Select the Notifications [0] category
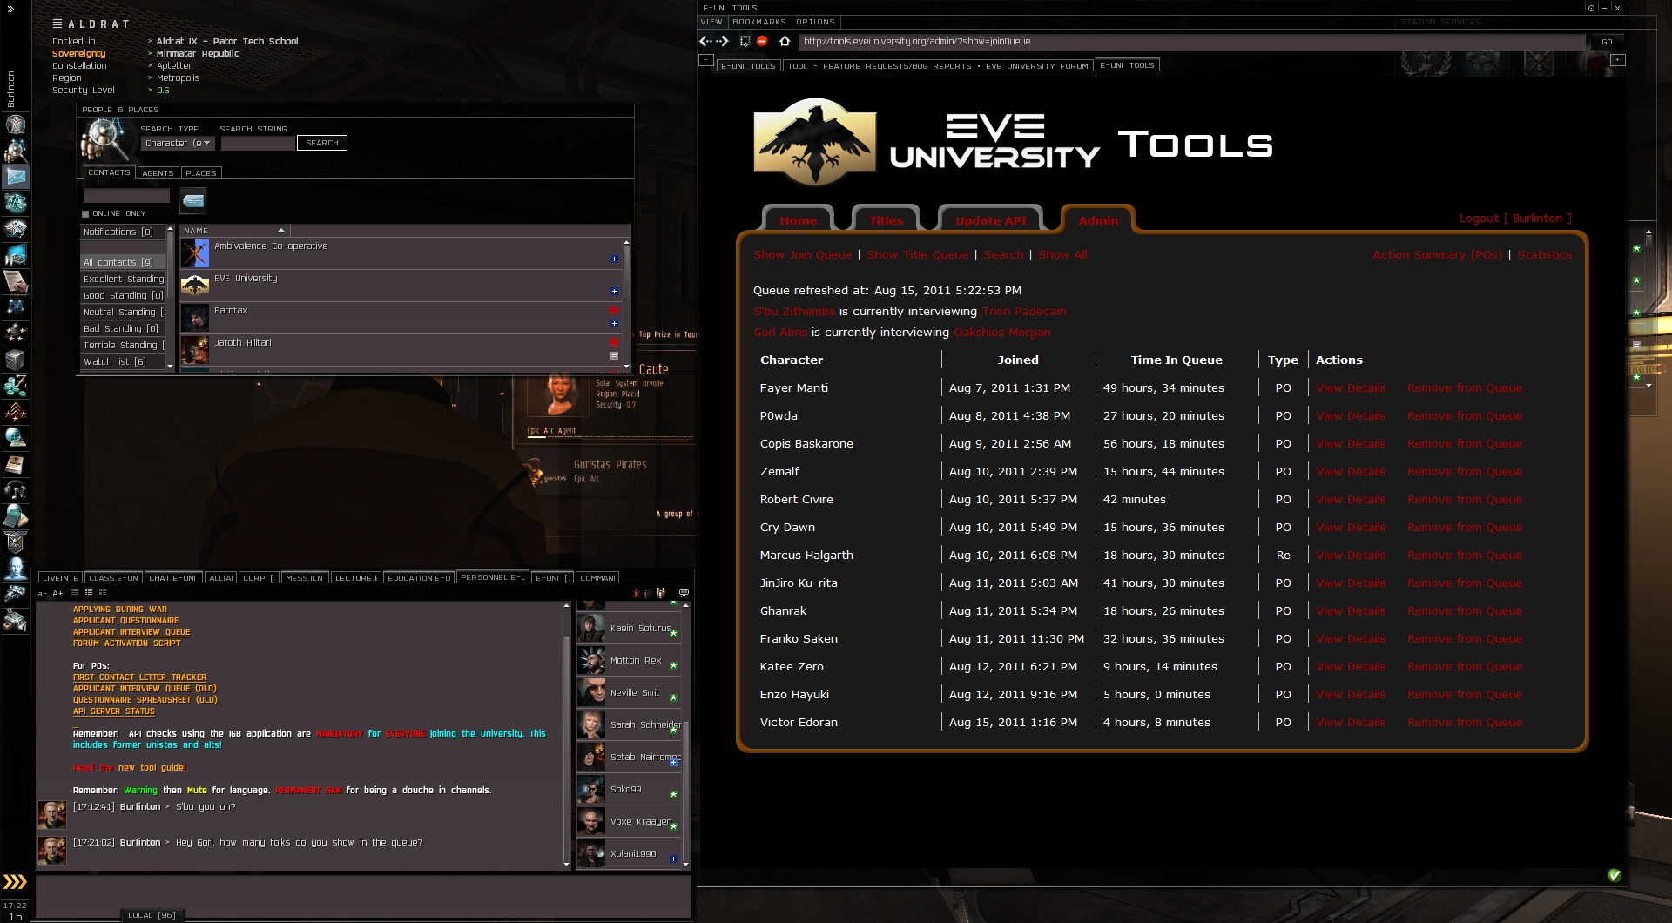Viewport: 1672px width, 923px height. point(123,232)
